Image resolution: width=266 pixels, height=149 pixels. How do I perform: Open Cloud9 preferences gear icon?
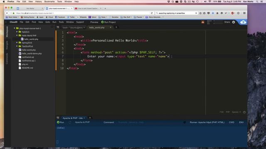click(x=234, y=22)
